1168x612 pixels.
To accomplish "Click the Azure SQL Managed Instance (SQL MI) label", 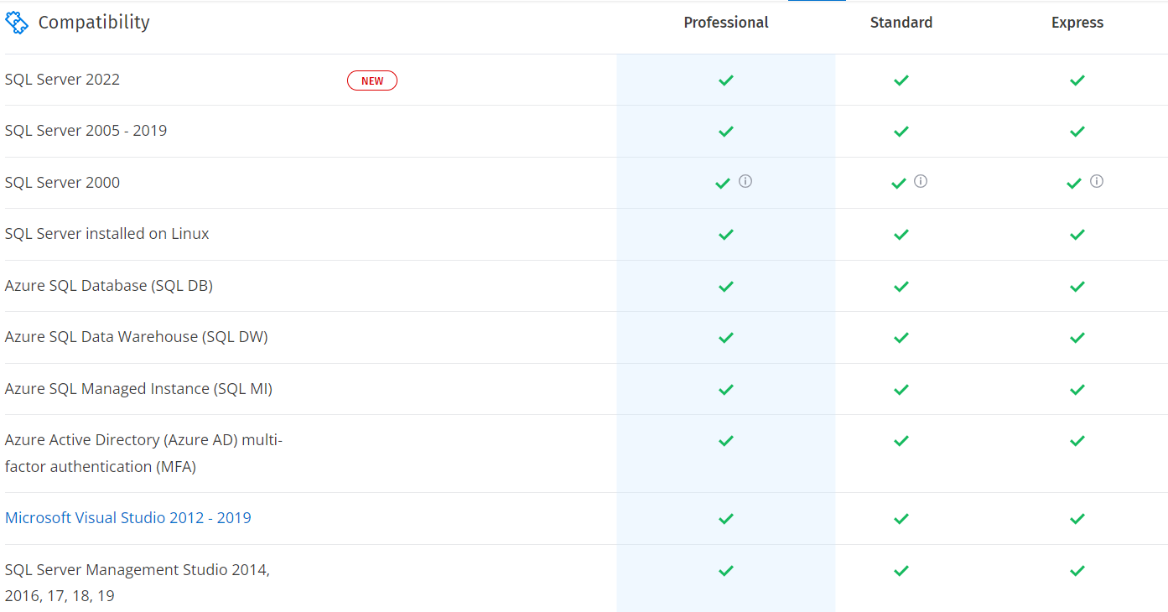I will 138,389.
